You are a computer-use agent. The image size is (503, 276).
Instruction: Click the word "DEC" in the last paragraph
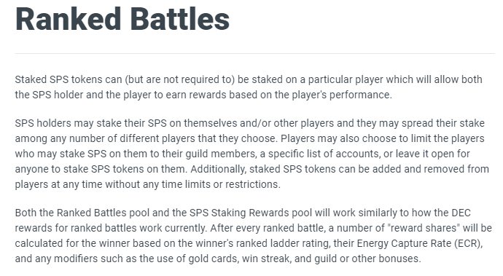point(461,213)
